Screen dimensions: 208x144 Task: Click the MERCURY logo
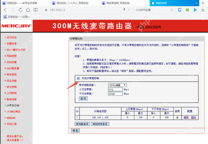point(16,26)
